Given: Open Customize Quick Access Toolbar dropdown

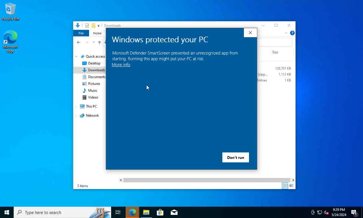Looking at the screenshot, I should pyautogui.click(x=98, y=26).
